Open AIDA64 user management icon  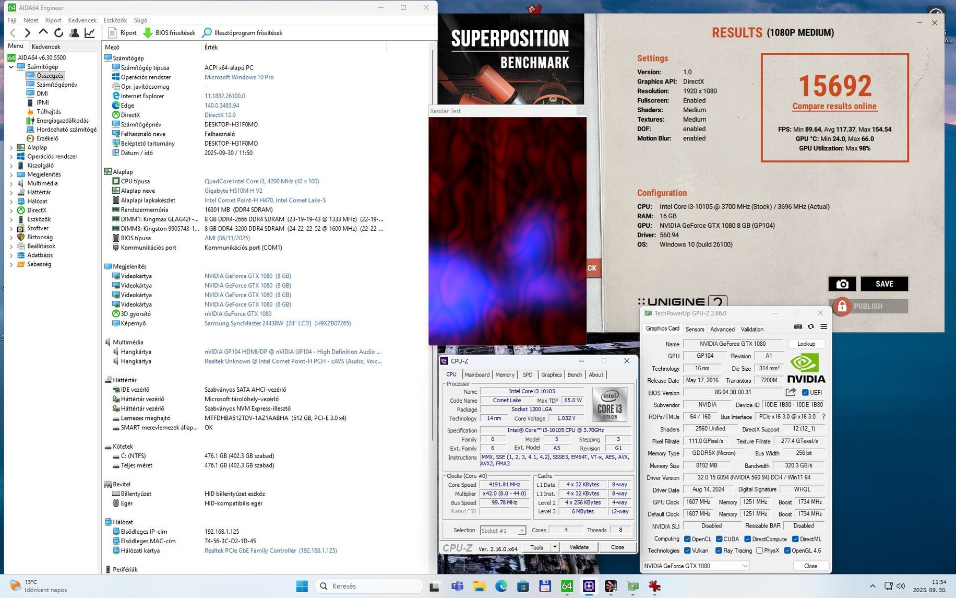(x=74, y=33)
